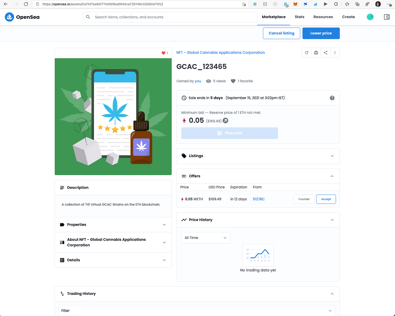The height and width of the screenshot is (316, 395).
Task: Click the Description section header
Action: [113, 188]
